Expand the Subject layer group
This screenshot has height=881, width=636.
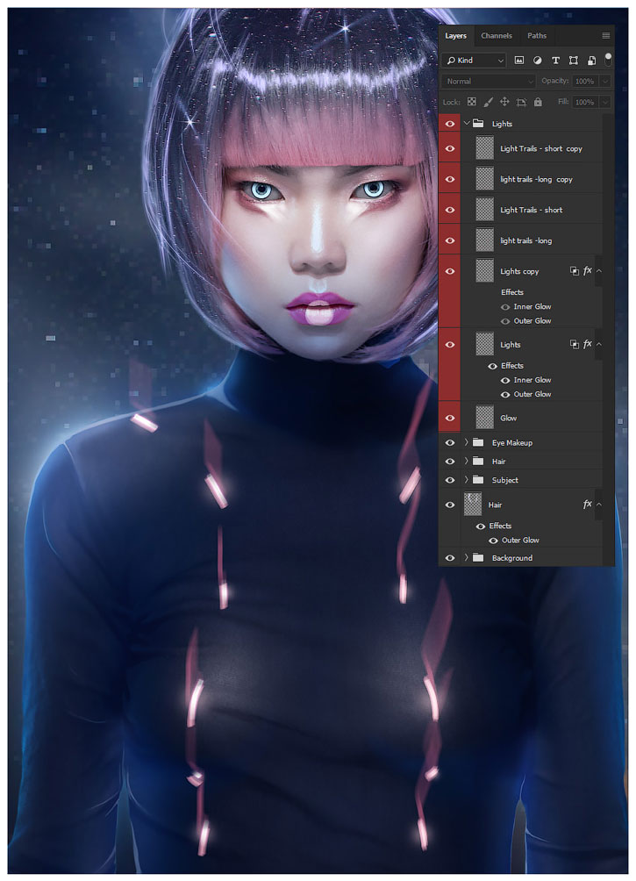point(466,480)
